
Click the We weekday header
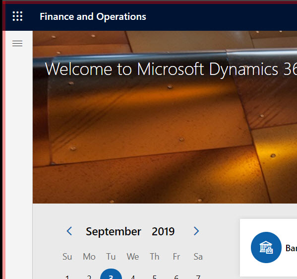(133, 257)
